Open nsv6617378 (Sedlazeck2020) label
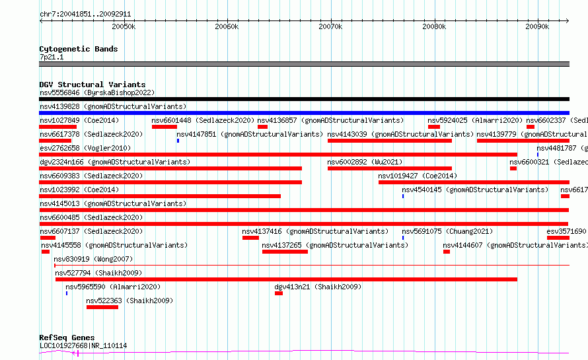This screenshot has height=360, width=588. (91, 134)
